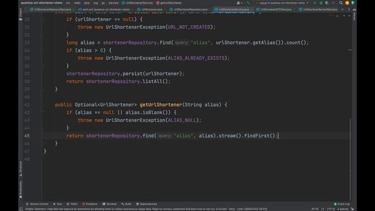
Task: Open the Structure tool window sidebar
Action: 21,168
